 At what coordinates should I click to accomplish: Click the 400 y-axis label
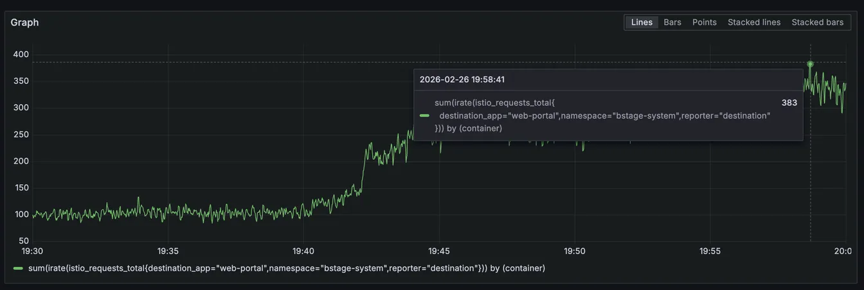[x=21, y=55]
